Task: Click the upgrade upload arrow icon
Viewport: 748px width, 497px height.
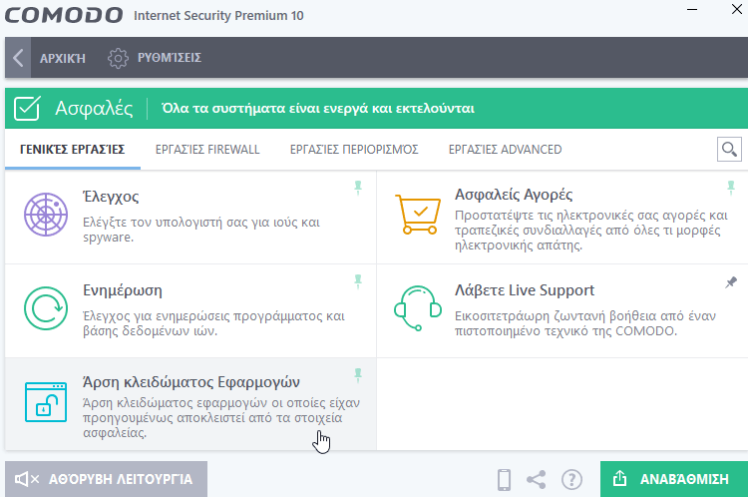Action: 619,478
